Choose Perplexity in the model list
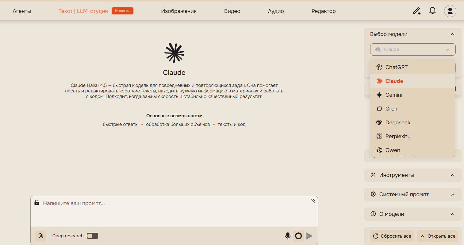The width and height of the screenshot is (464, 245). point(412,136)
